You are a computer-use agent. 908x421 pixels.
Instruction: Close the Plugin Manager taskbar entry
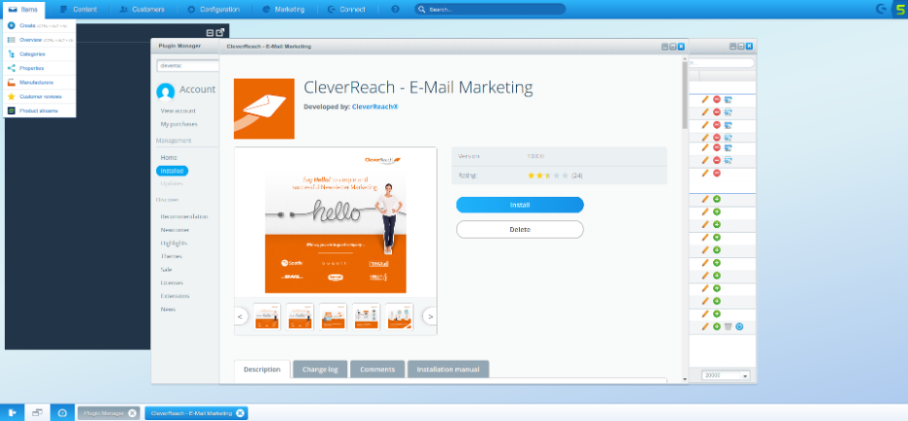tap(133, 413)
